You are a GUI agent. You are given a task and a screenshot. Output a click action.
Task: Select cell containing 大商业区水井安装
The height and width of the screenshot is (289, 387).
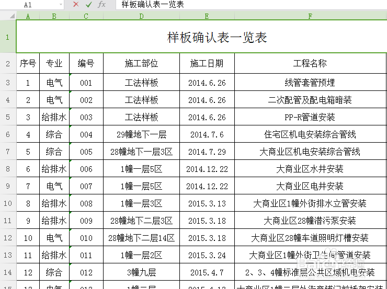tap(310, 169)
